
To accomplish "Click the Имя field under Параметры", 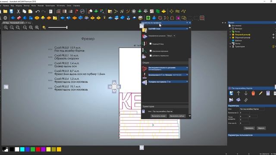I will (252, 109).
